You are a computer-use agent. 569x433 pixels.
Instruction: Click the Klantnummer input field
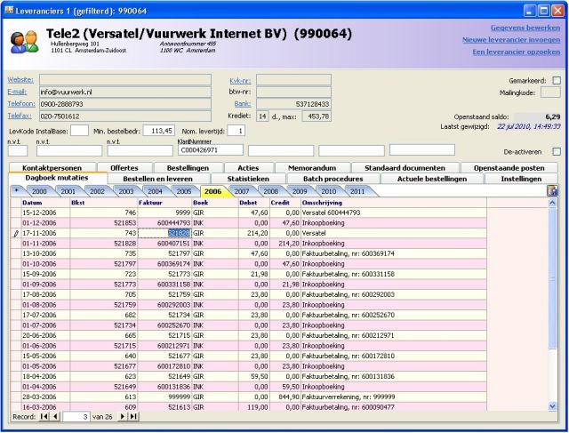[x=210, y=150]
